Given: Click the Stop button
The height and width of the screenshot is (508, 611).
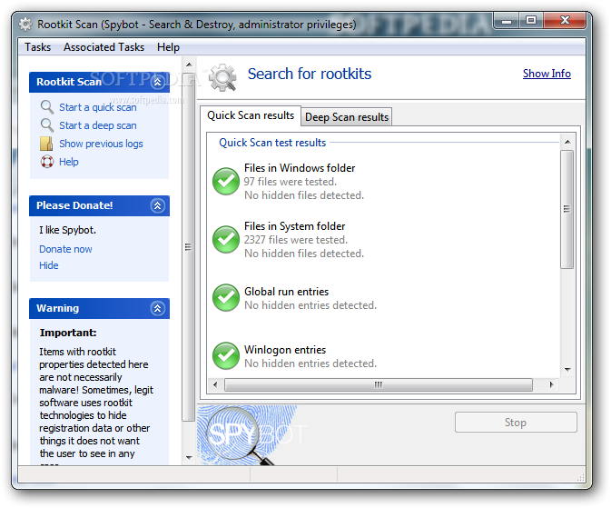Looking at the screenshot, I should click(516, 423).
